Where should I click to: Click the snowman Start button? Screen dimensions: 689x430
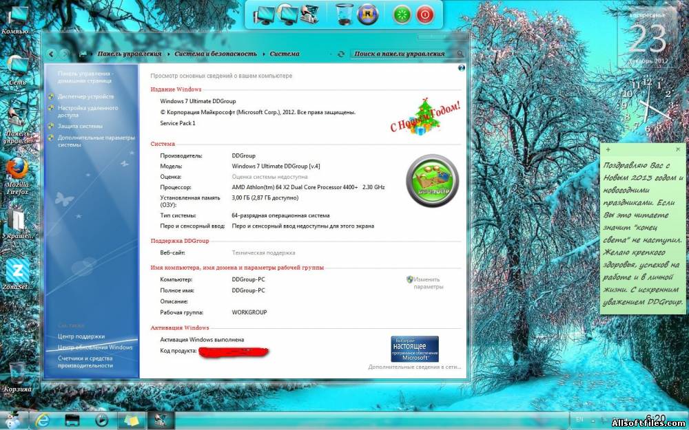[x=14, y=419]
